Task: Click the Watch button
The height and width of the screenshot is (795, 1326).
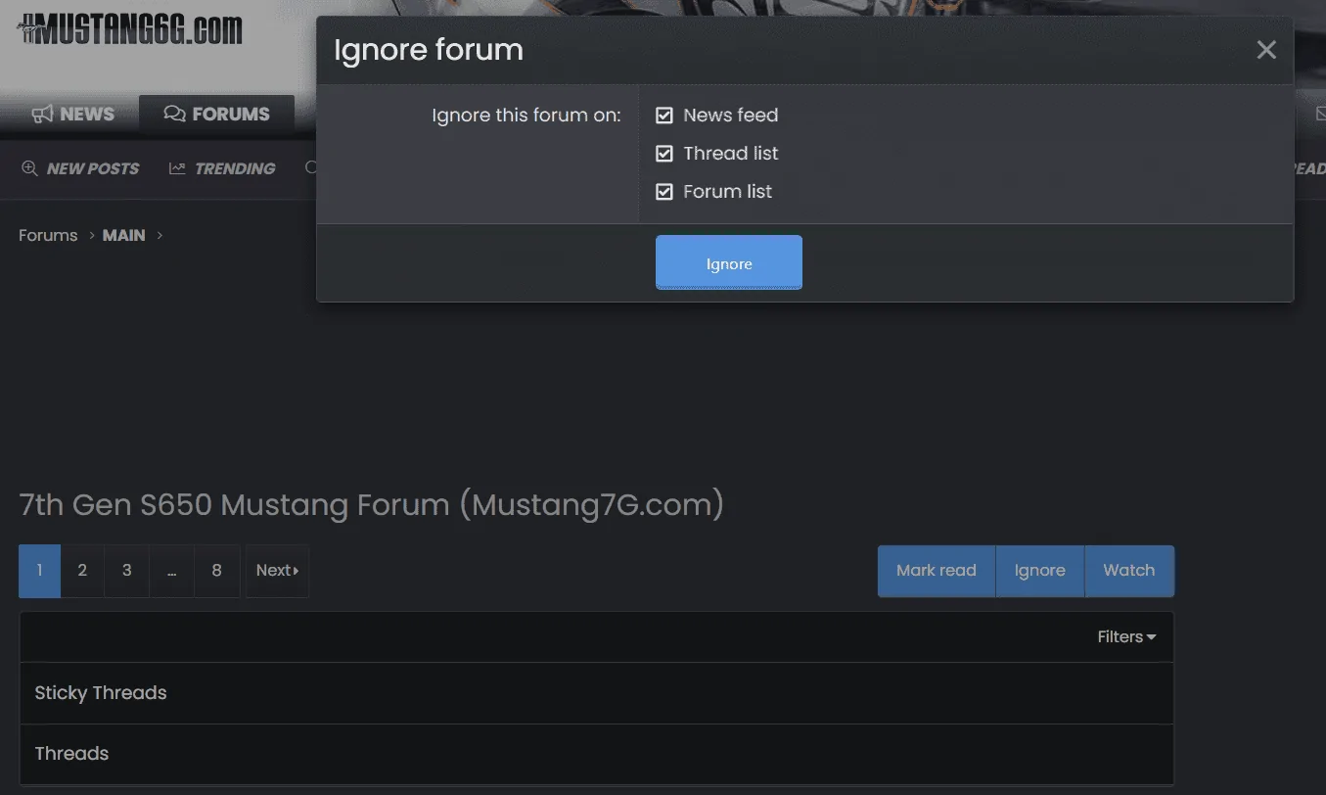Action: 1129,571
